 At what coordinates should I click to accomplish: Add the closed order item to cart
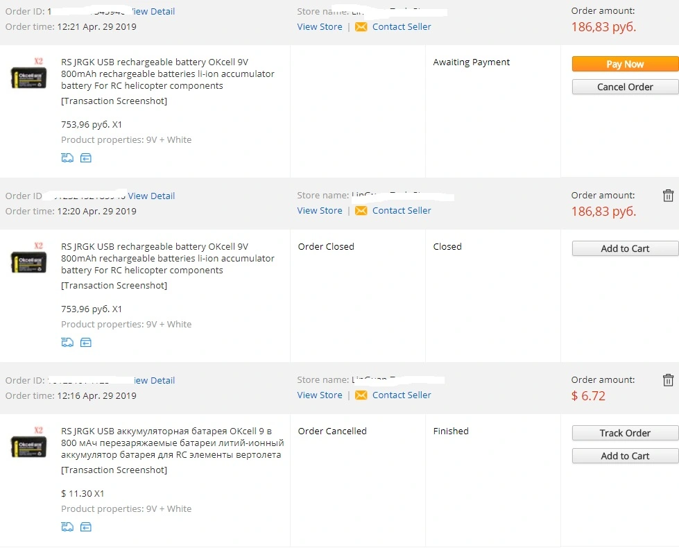[x=625, y=248]
